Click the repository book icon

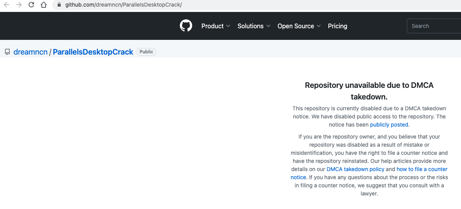pos(7,52)
